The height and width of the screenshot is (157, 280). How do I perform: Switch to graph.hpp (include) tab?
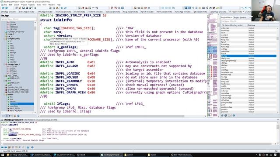point(218,12)
